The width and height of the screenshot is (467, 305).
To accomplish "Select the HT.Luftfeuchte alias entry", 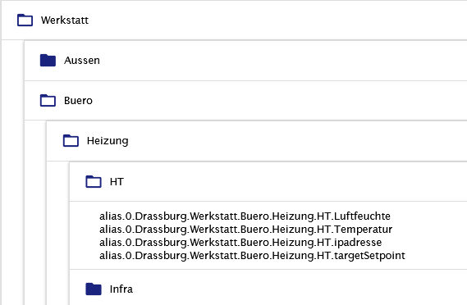I will pyautogui.click(x=245, y=216).
